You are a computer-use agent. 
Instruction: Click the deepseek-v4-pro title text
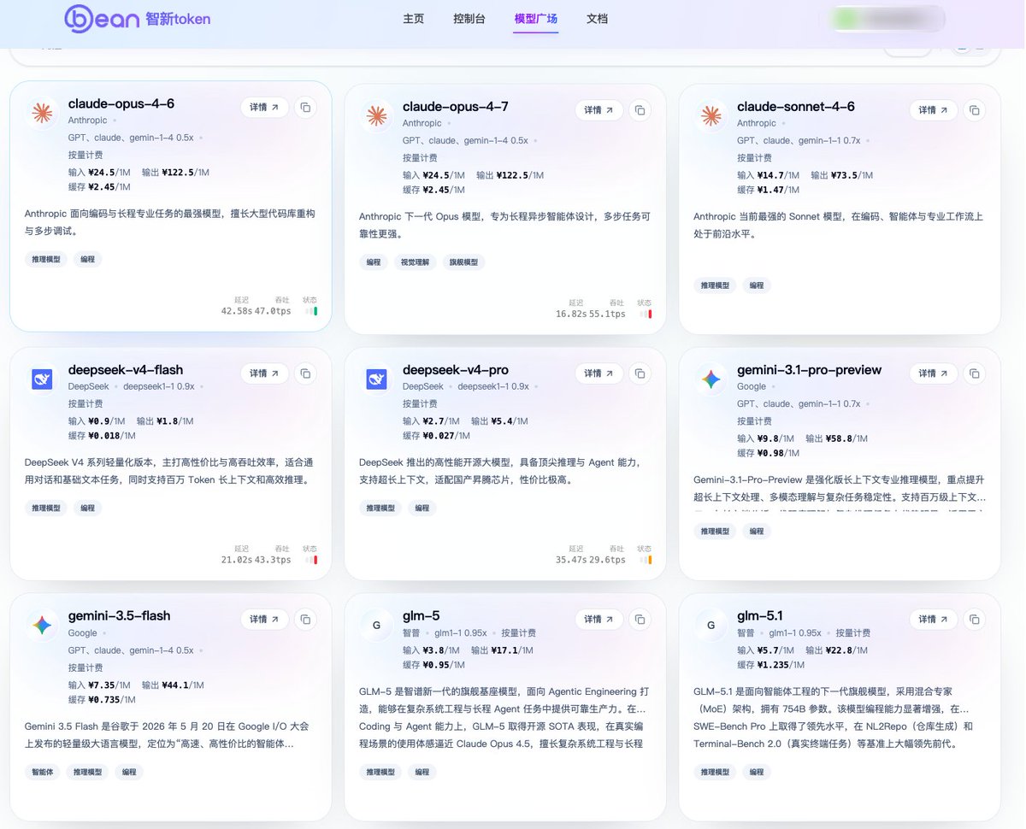(456, 370)
